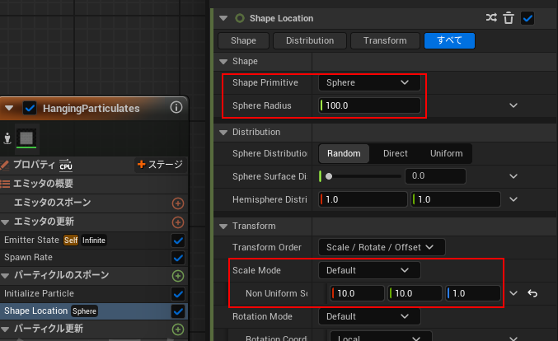Add module to パーティクル更新 with green plus
This screenshot has height=341, width=558.
(177, 329)
